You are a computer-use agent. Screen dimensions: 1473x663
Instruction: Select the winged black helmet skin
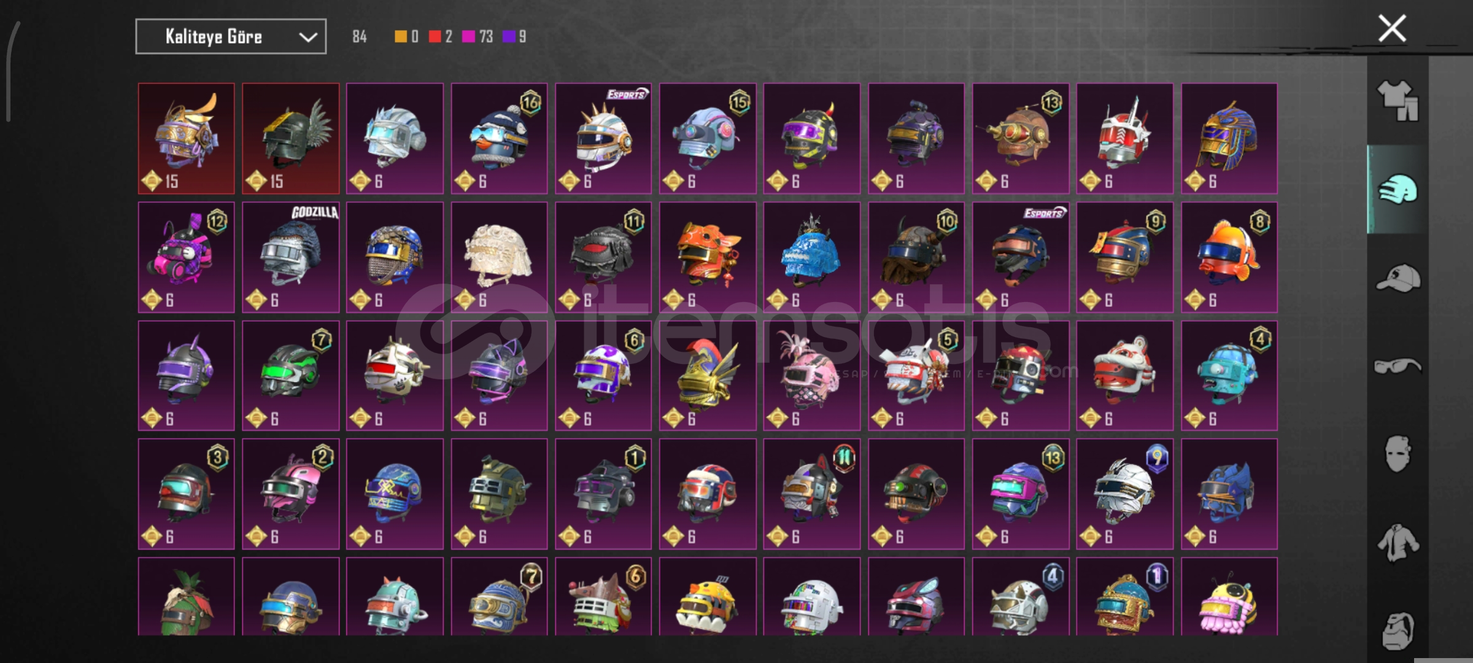[290, 139]
